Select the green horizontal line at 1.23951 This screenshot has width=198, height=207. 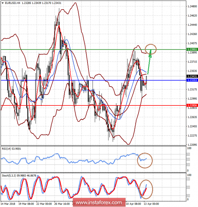tap(93, 49)
